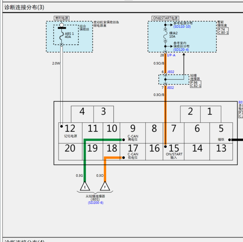Select the 组合保险丝 label
Screen dimensions: 243x242
coord(84,28)
